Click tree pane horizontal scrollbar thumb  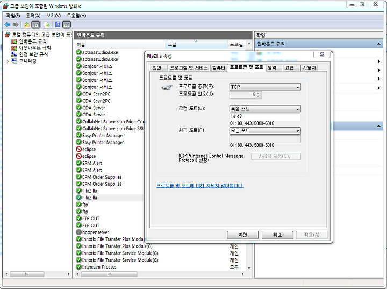[27, 274]
